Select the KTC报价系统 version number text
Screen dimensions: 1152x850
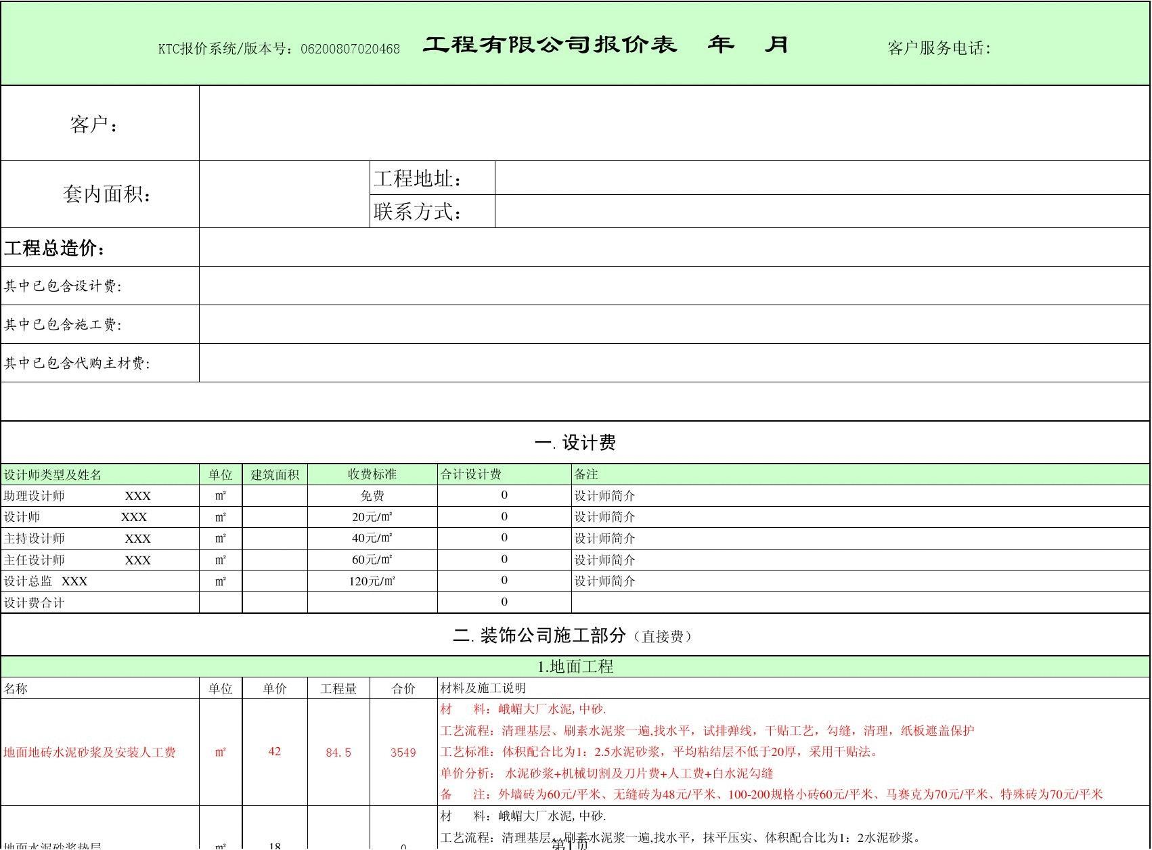(x=279, y=49)
